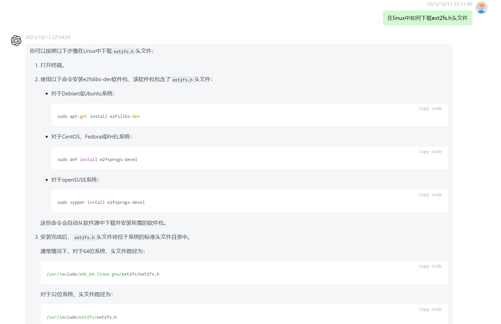Click the user avatar picture
The image size is (501, 324).
pos(481,7)
